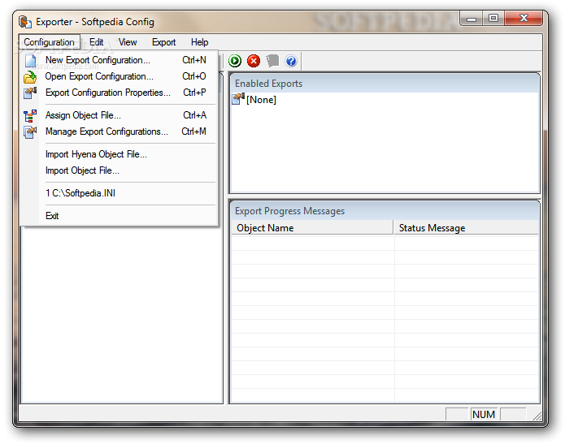Open the Edit menu
This screenshot has height=444, width=565.
click(96, 42)
